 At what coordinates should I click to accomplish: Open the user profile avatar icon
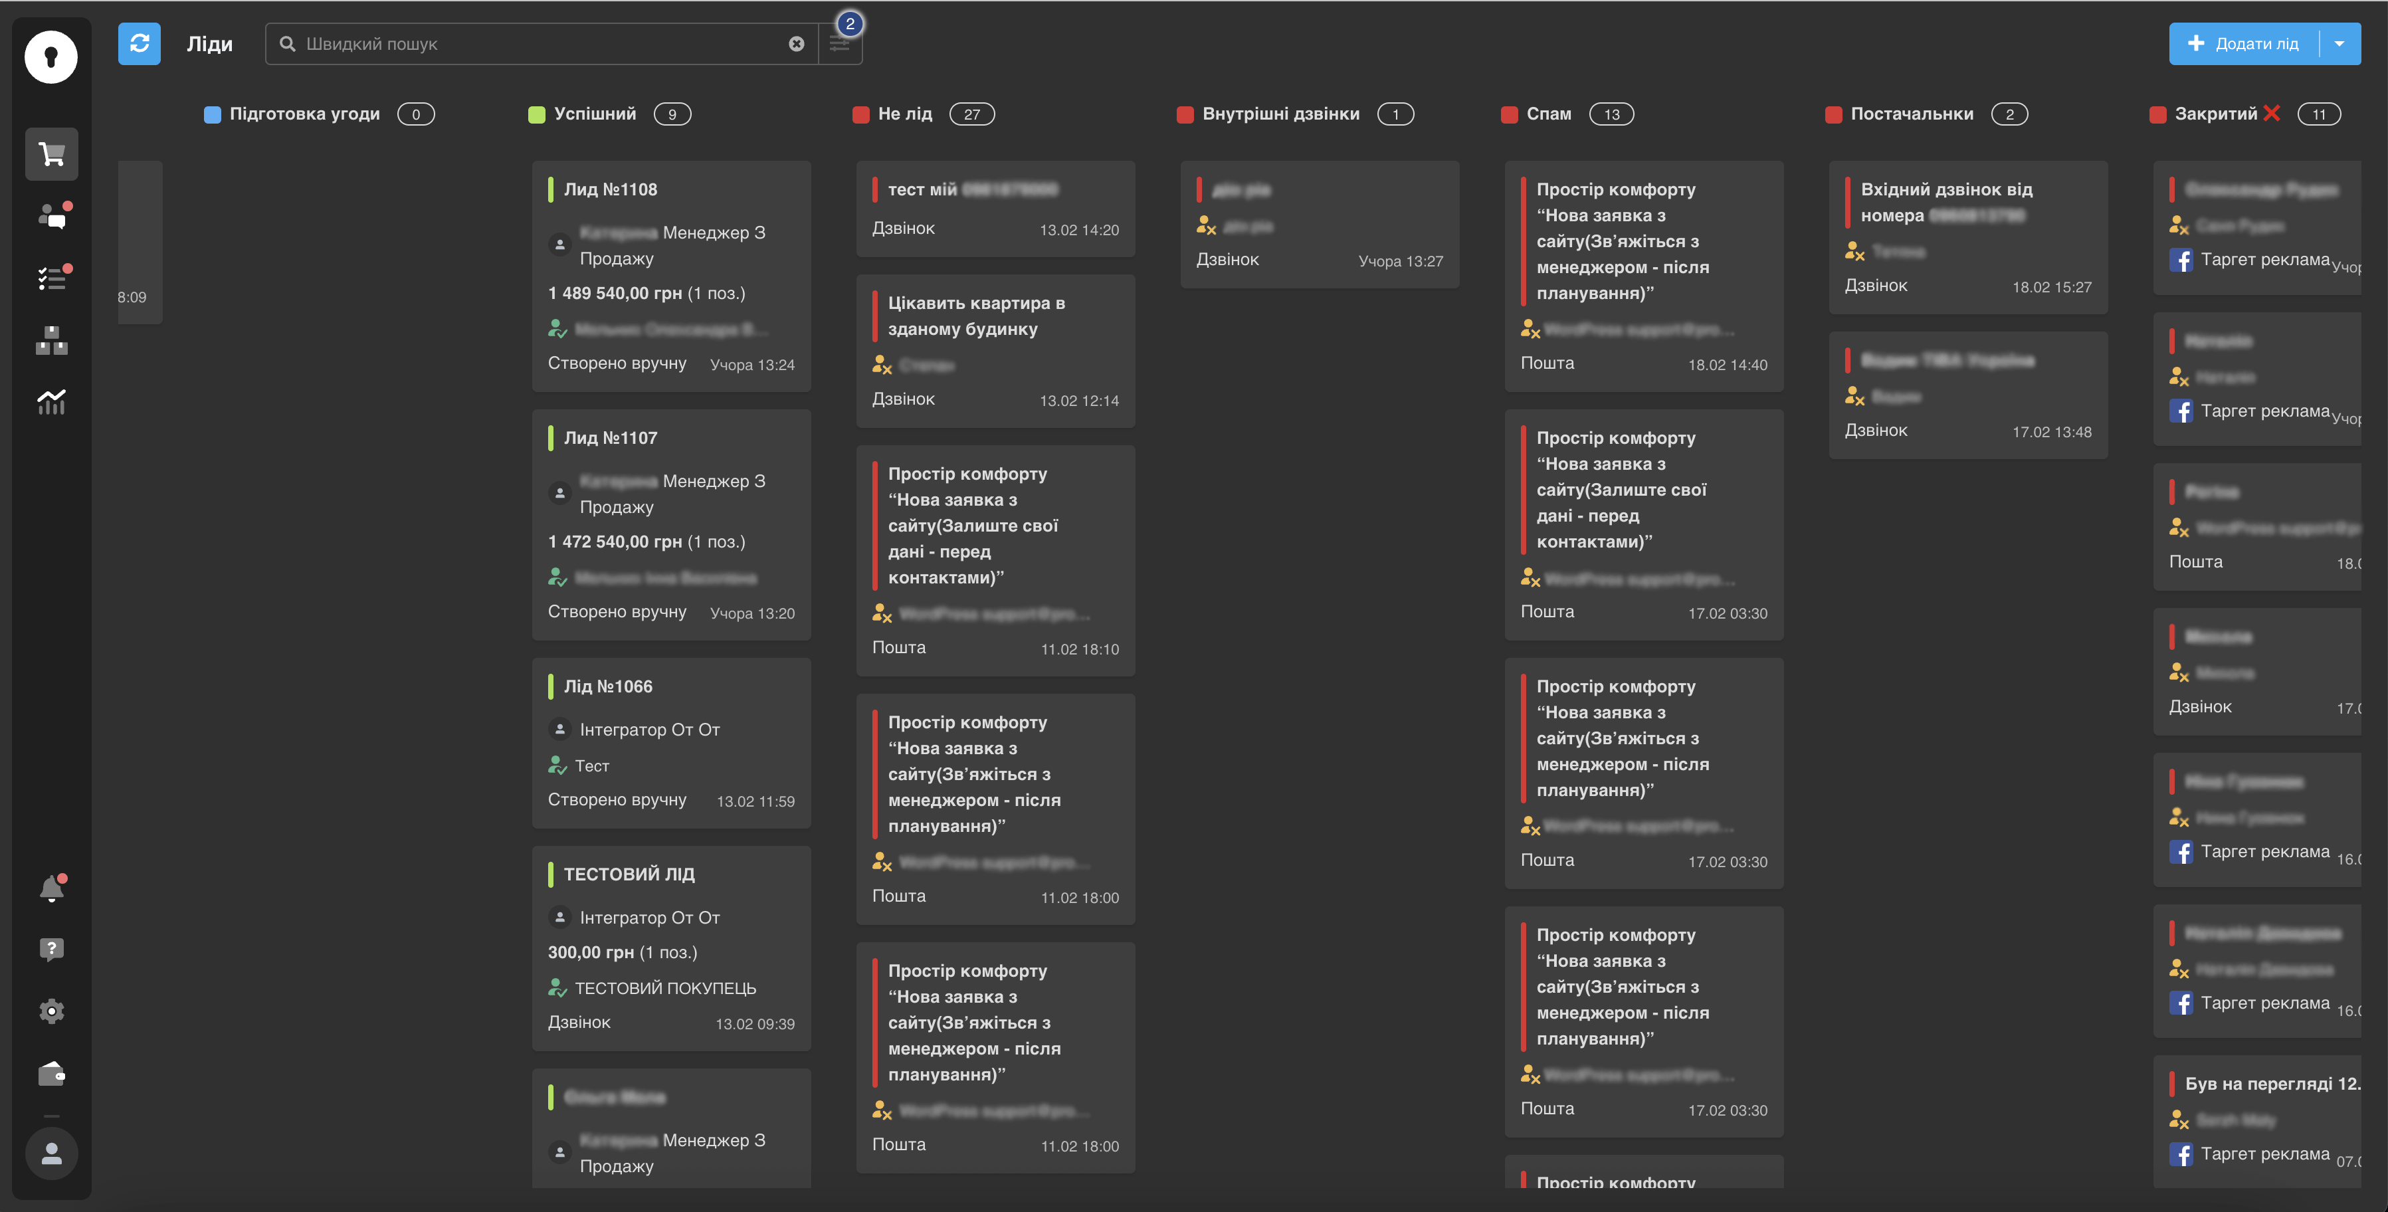pos(52,1154)
